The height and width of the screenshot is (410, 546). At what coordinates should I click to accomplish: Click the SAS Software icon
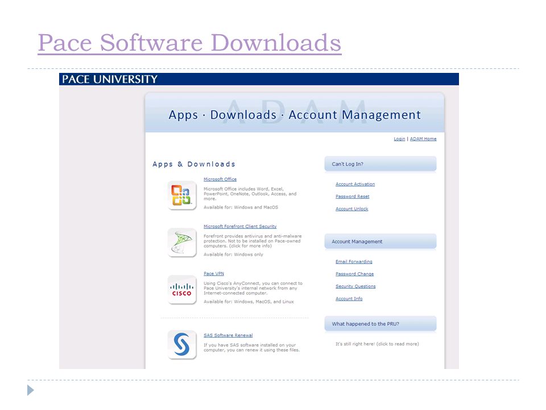pyautogui.click(x=182, y=345)
